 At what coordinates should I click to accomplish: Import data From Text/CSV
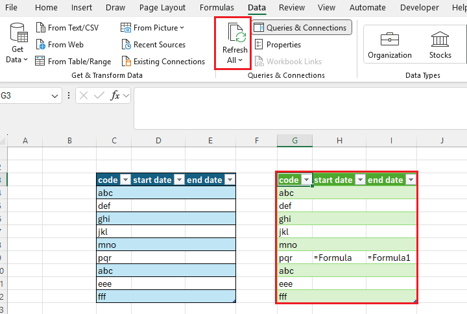67,28
